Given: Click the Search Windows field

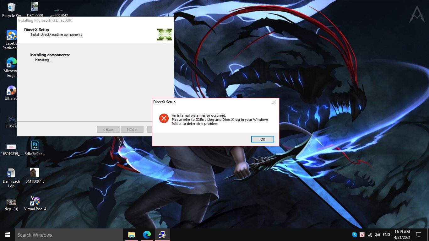Looking at the screenshot, I should point(47,235).
